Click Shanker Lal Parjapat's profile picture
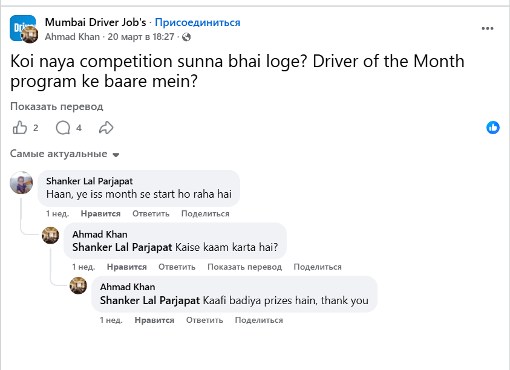The height and width of the screenshot is (370, 510). [21, 183]
